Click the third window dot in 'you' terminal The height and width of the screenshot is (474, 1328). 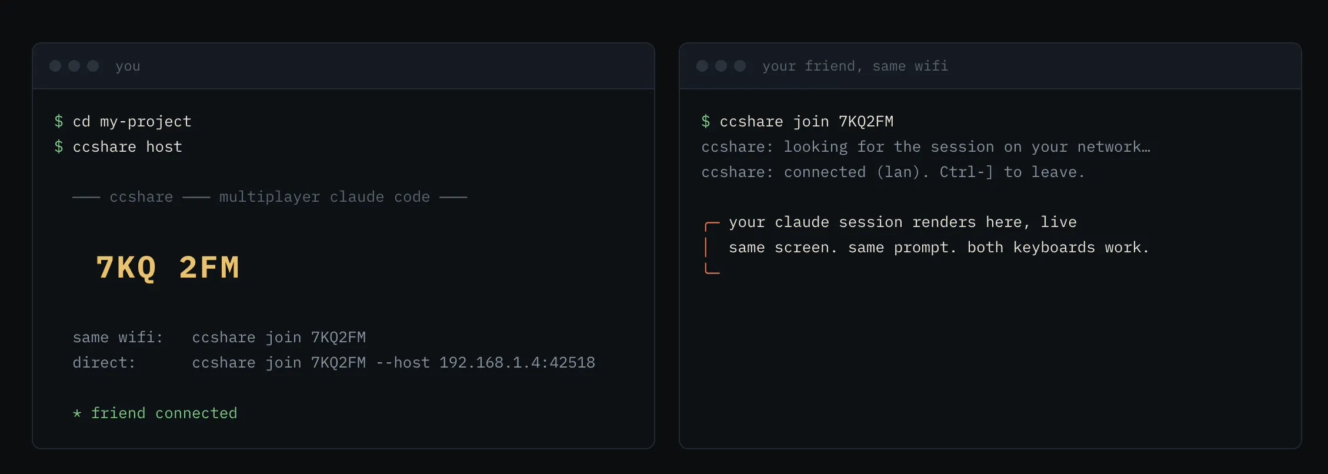click(93, 66)
